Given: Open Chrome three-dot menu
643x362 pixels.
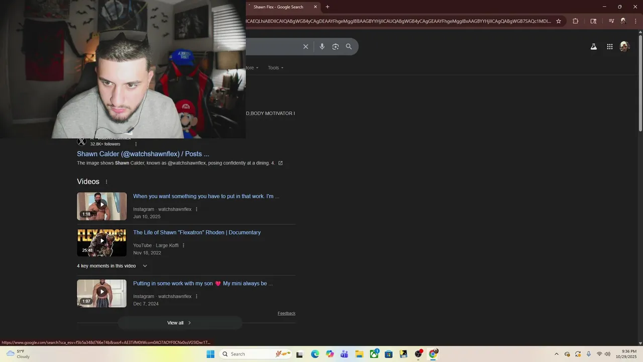Looking at the screenshot, I should click(x=635, y=21).
